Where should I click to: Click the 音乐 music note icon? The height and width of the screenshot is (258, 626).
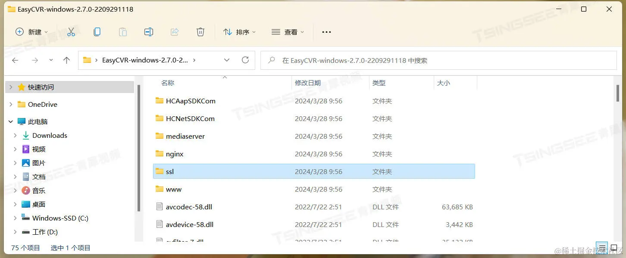click(26, 190)
